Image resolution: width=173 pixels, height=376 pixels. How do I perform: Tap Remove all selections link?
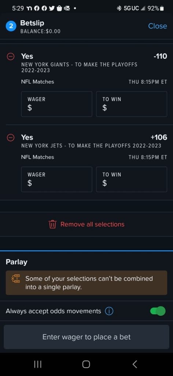point(92,224)
